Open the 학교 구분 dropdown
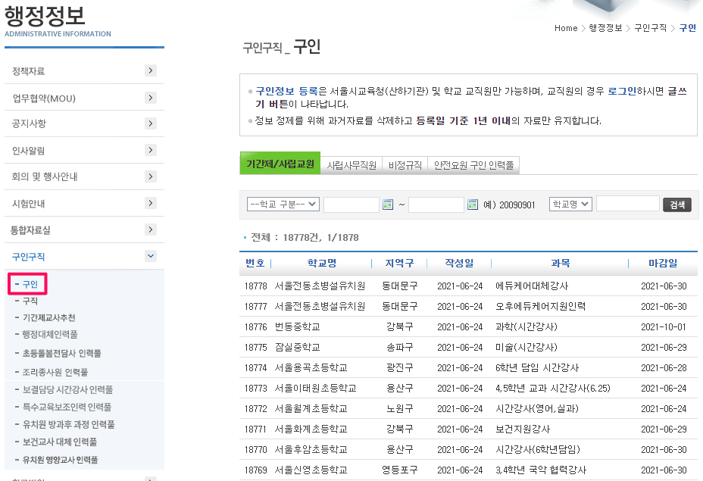The height and width of the screenshot is (481, 703). tap(283, 205)
